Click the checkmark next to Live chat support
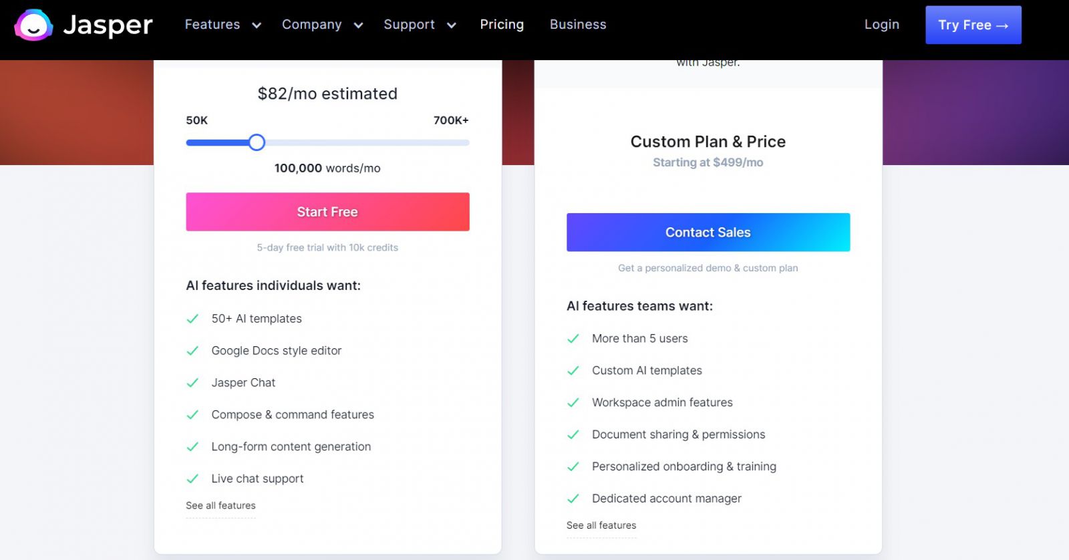 click(192, 478)
